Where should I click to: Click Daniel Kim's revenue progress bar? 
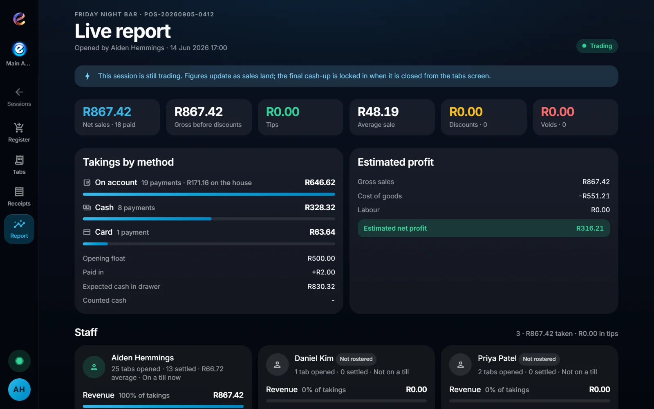pos(346,401)
